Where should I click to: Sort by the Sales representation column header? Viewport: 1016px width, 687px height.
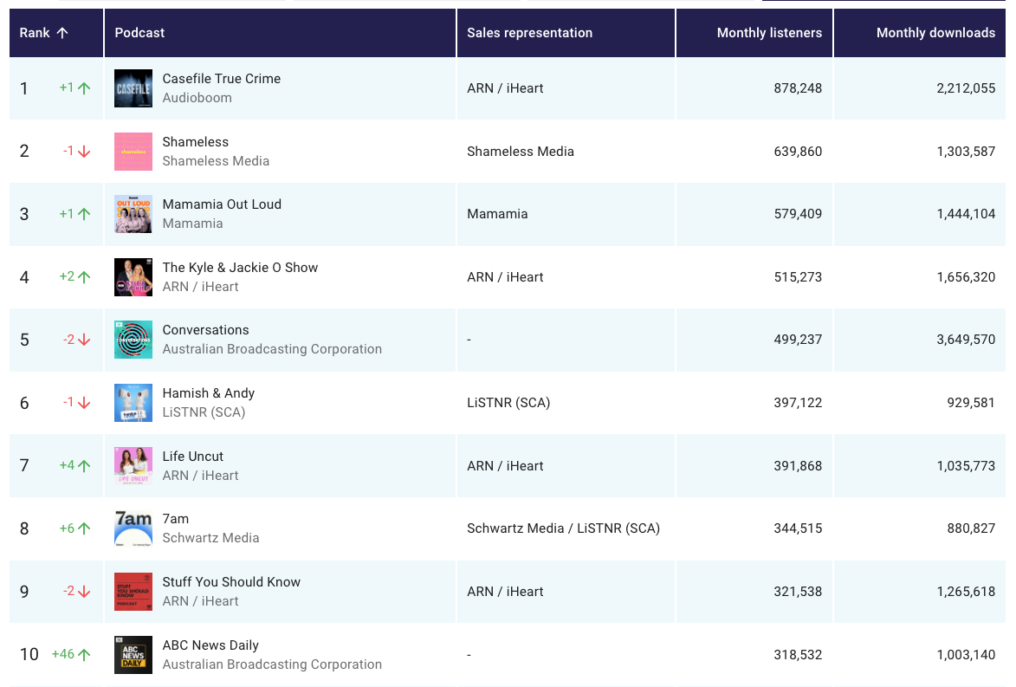(x=566, y=33)
